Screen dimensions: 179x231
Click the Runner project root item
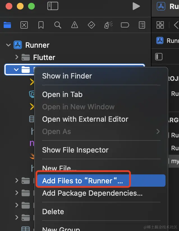37,45
